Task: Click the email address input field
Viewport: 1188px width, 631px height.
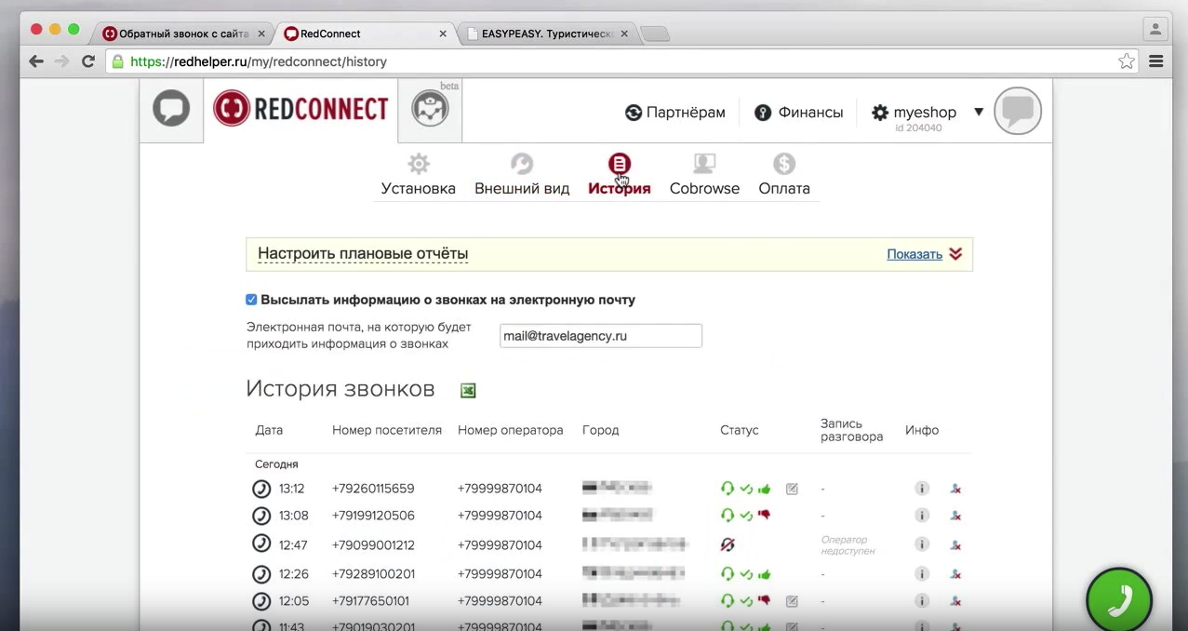Action: (600, 336)
